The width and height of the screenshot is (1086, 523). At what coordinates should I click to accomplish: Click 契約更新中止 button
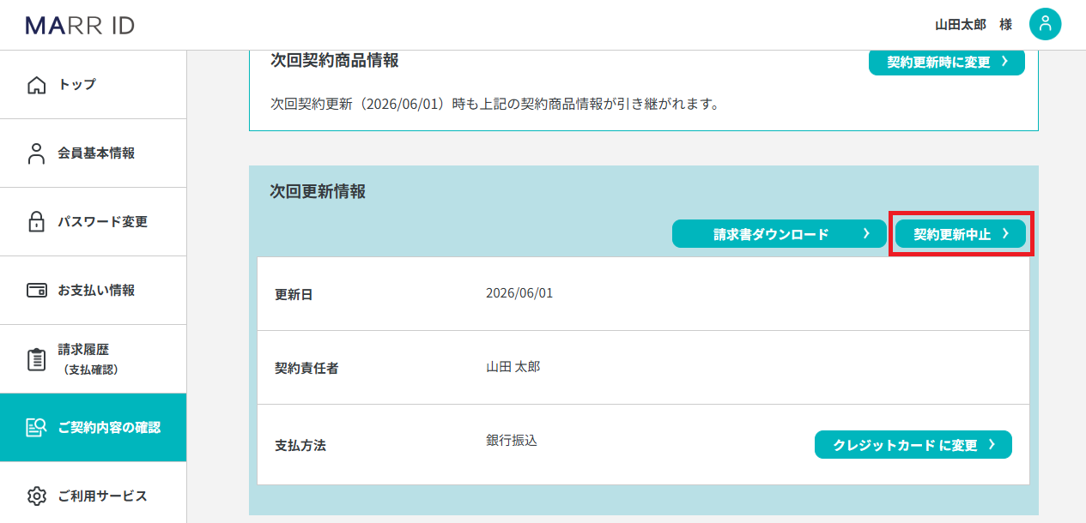(961, 234)
